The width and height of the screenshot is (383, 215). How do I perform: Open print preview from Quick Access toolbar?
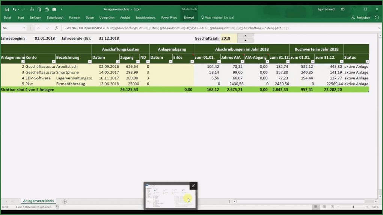point(39,9)
